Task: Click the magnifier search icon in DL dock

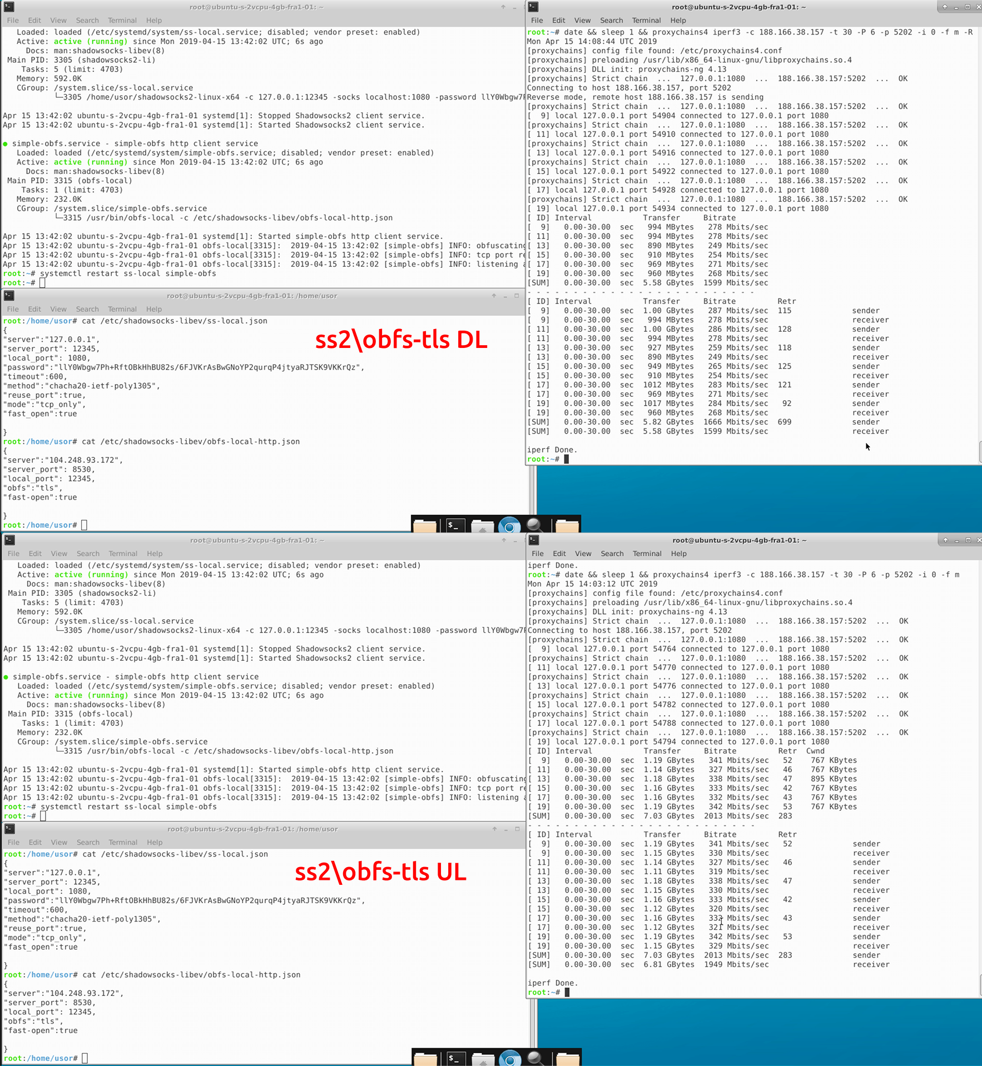Action: coord(535,525)
